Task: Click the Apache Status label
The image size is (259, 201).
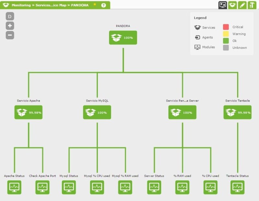Action: [14, 176]
